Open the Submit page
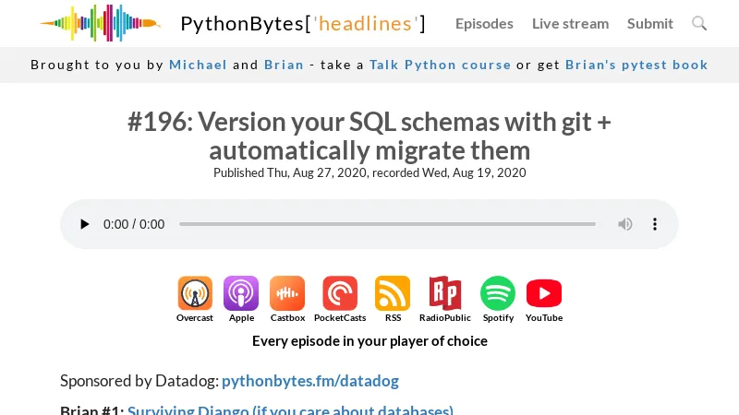Viewport: 739px width, 415px height. (x=650, y=23)
